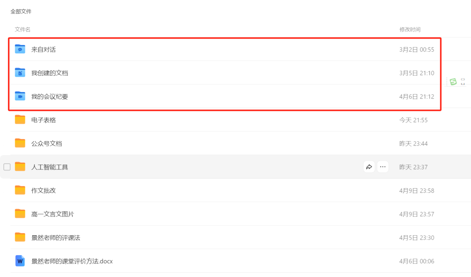Screen dimensions: 471x277
Task: Click the fullscreen corner-brackets icon
Action: tap(463, 81)
